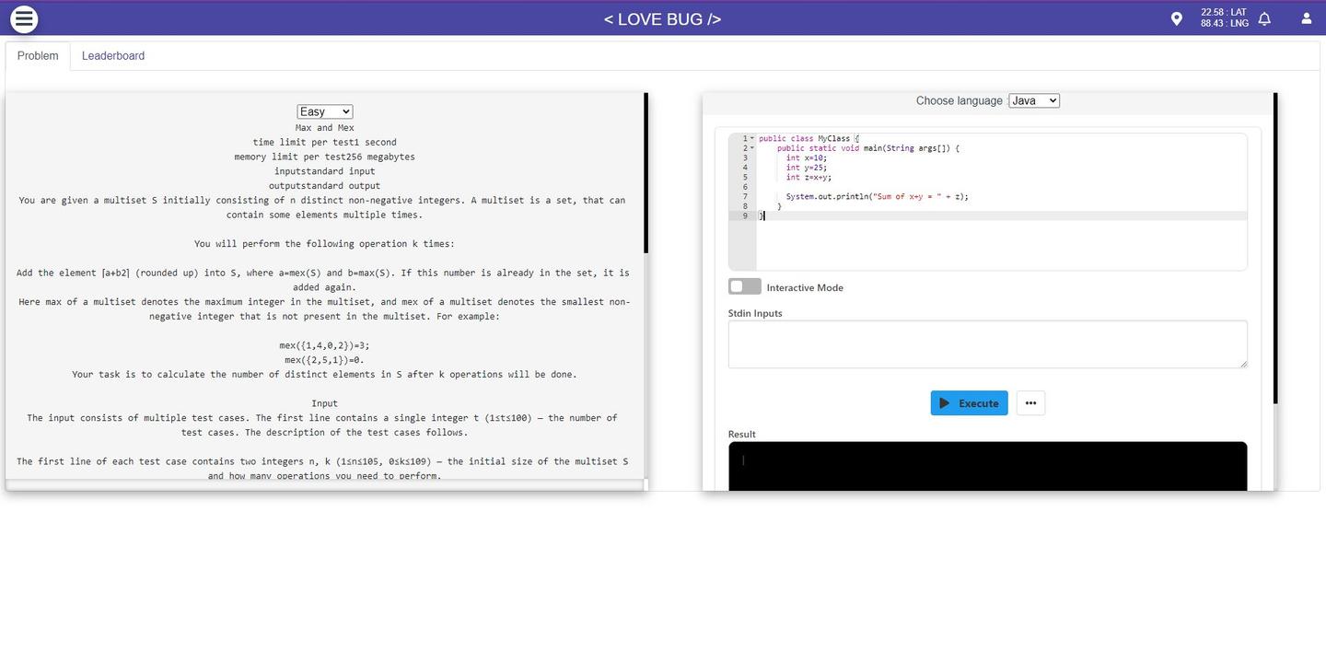The image size is (1326, 663).
Task: Click the Result output console
Action: [987, 466]
